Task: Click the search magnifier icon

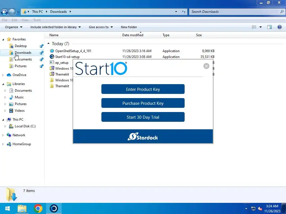Action: coord(282,12)
